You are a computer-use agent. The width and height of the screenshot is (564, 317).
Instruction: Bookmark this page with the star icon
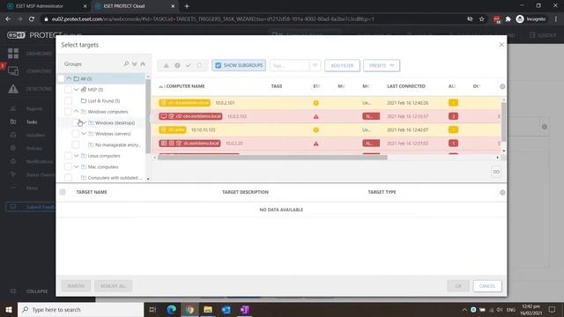point(482,19)
